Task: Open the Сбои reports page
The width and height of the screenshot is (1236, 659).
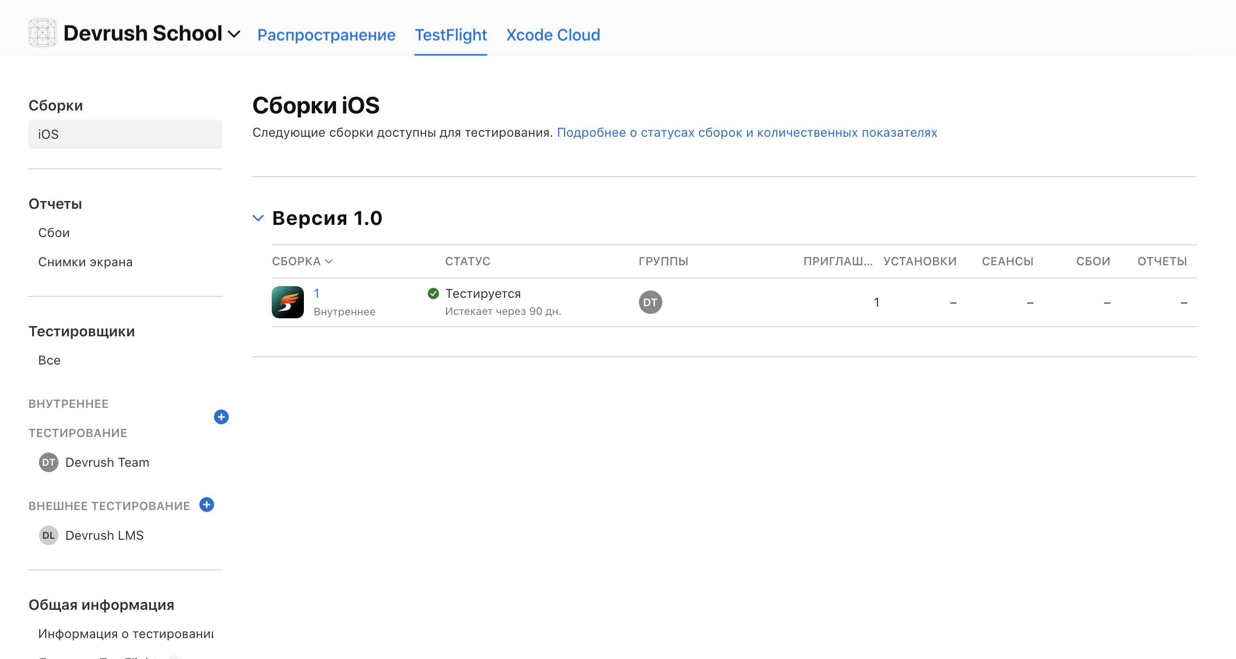Action: coord(54,233)
